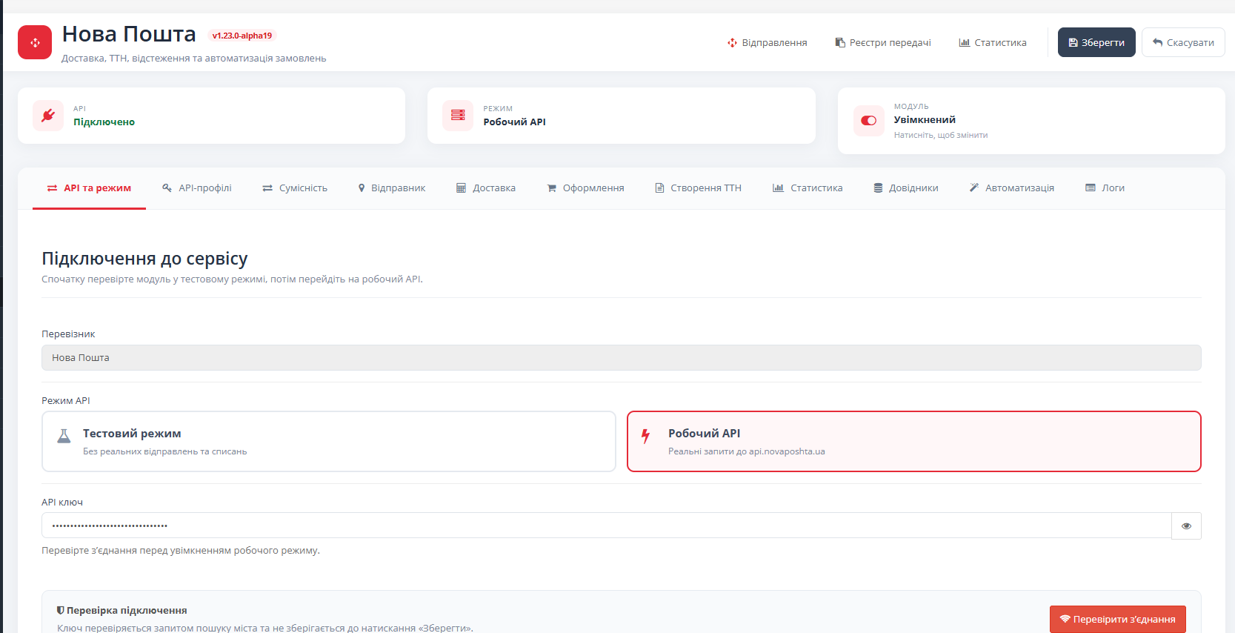Click the database icon of Довідники tab
Screen dimensions: 1235x633
click(878, 188)
